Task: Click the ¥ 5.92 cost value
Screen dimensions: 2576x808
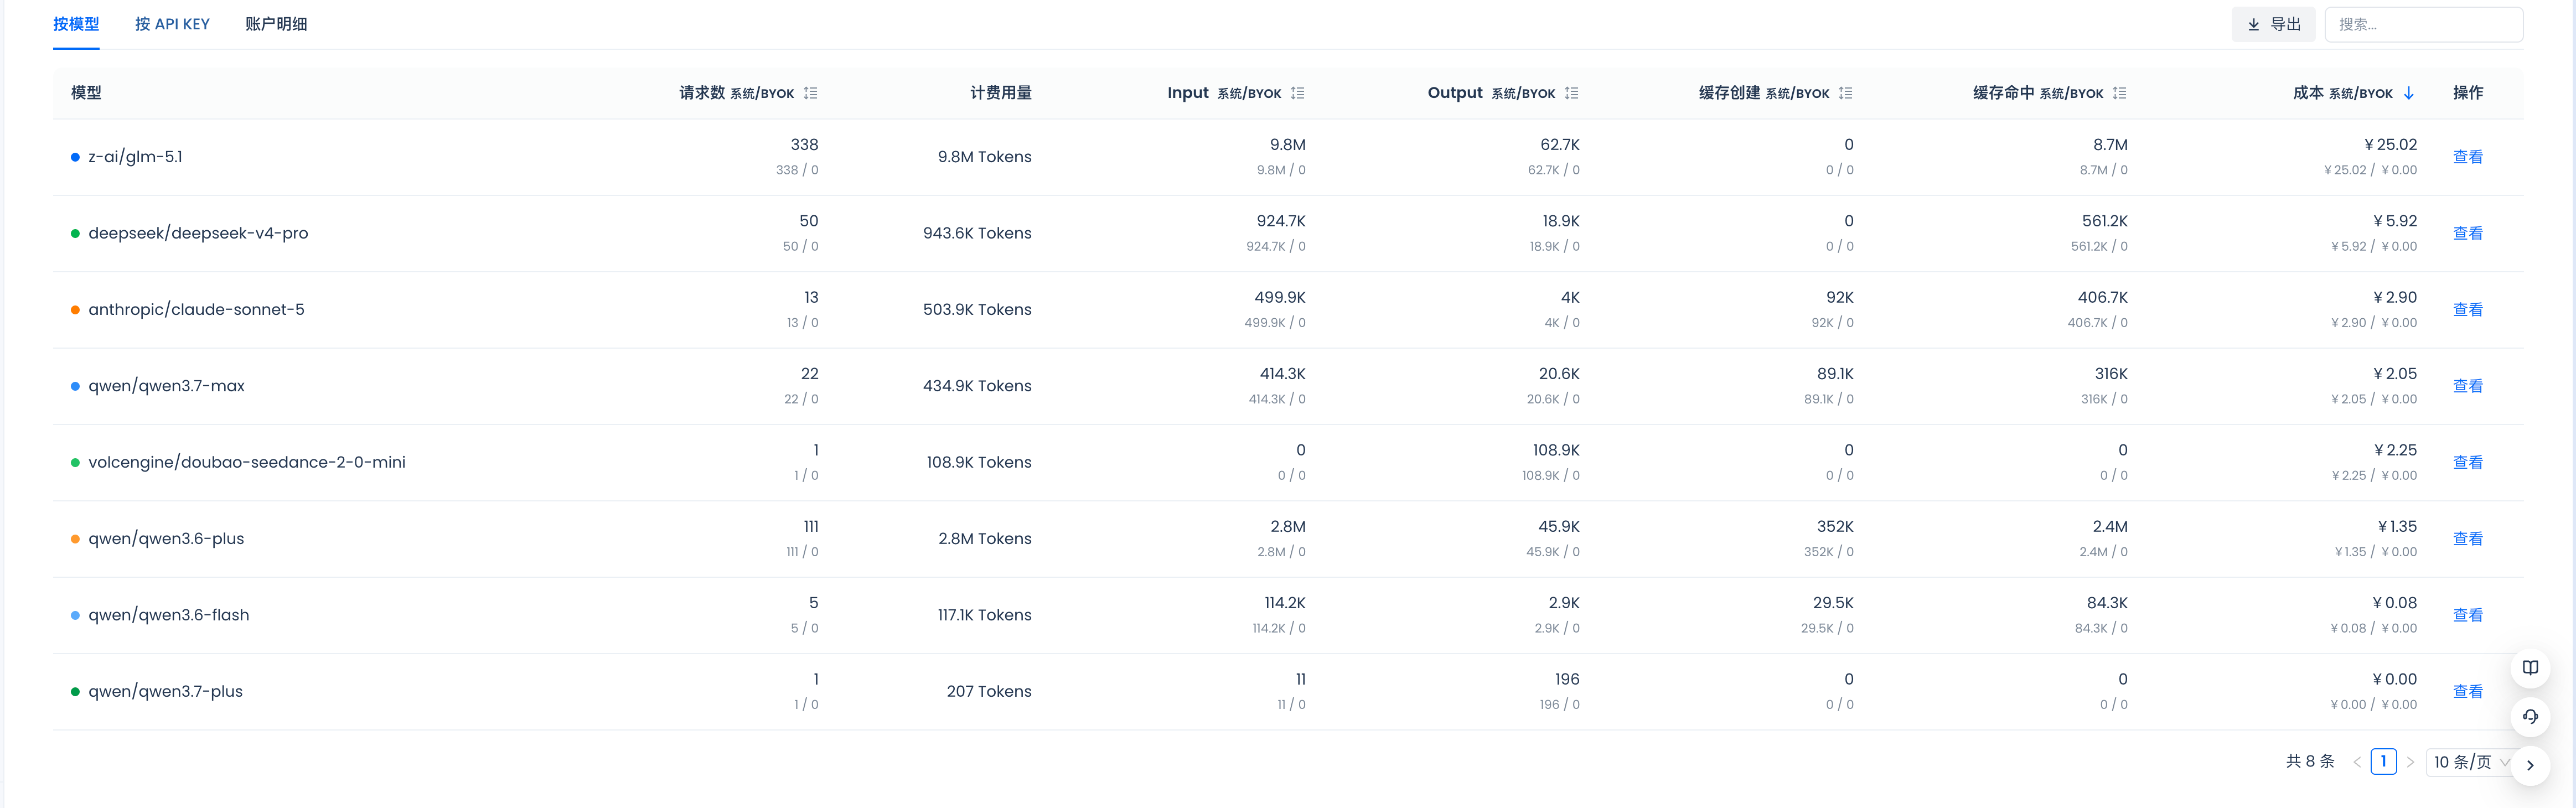Action: point(2395,221)
